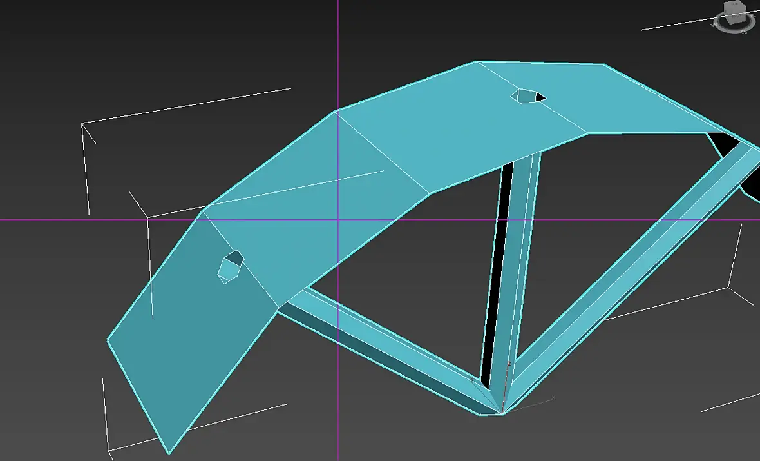Screen dimensions: 760x461
Task: Click the E compass letter on ViewCube ring
Action: point(753,15)
